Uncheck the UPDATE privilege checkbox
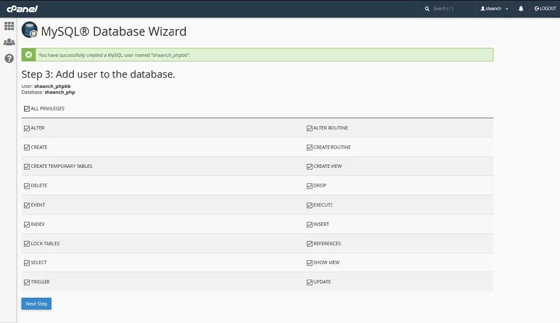Image resolution: width=560 pixels, height=323 pixels. click(310, 283)
